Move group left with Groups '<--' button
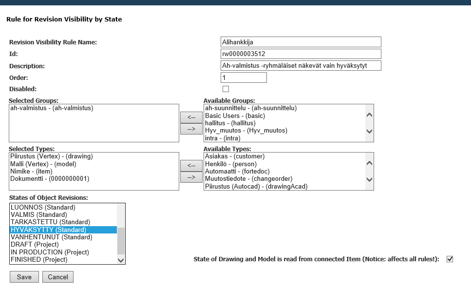Image resolution: width=471 pixels, height=290 pixels. [x=191, y=117]
